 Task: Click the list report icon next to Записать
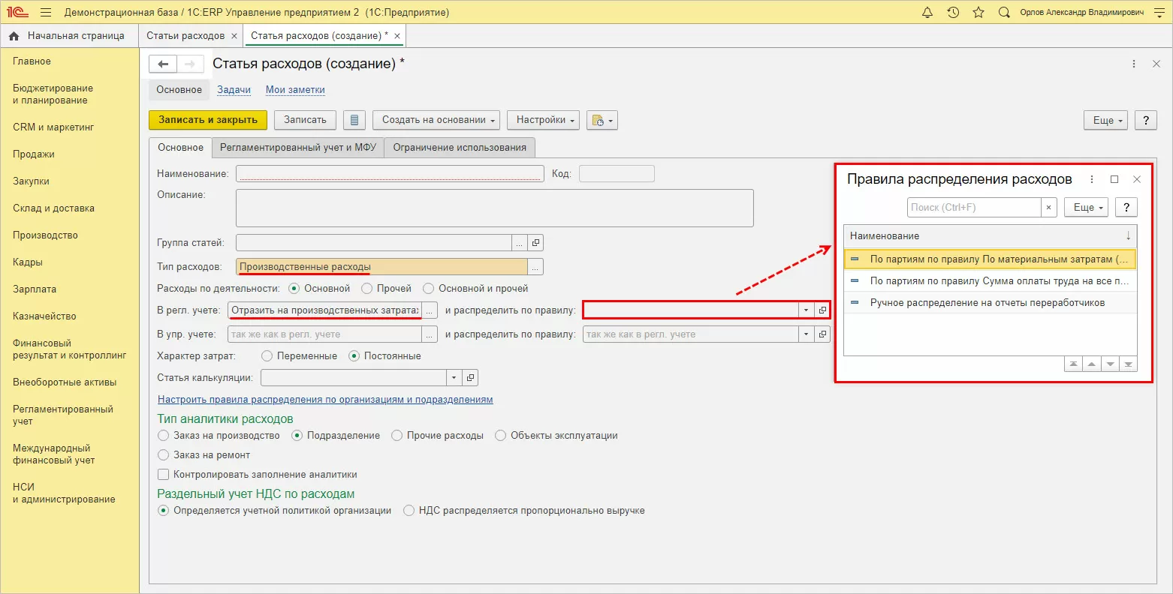pos(354,120)
